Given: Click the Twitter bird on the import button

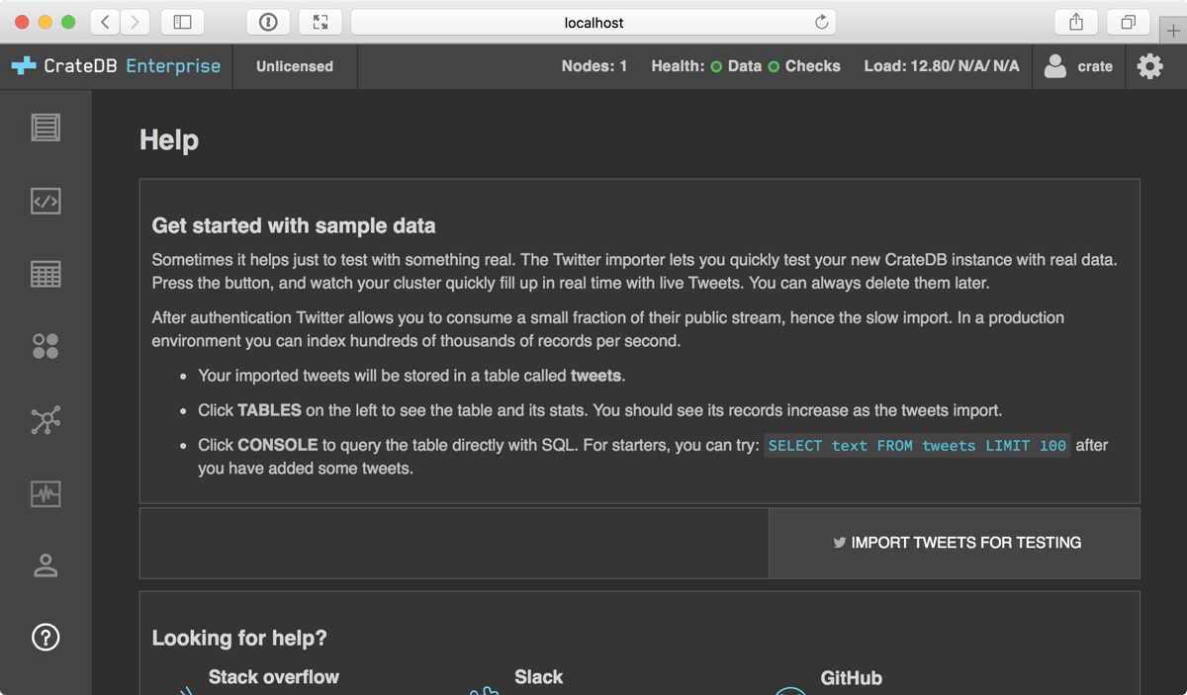Looking at the screenshot, I should (x=839, y=543).
